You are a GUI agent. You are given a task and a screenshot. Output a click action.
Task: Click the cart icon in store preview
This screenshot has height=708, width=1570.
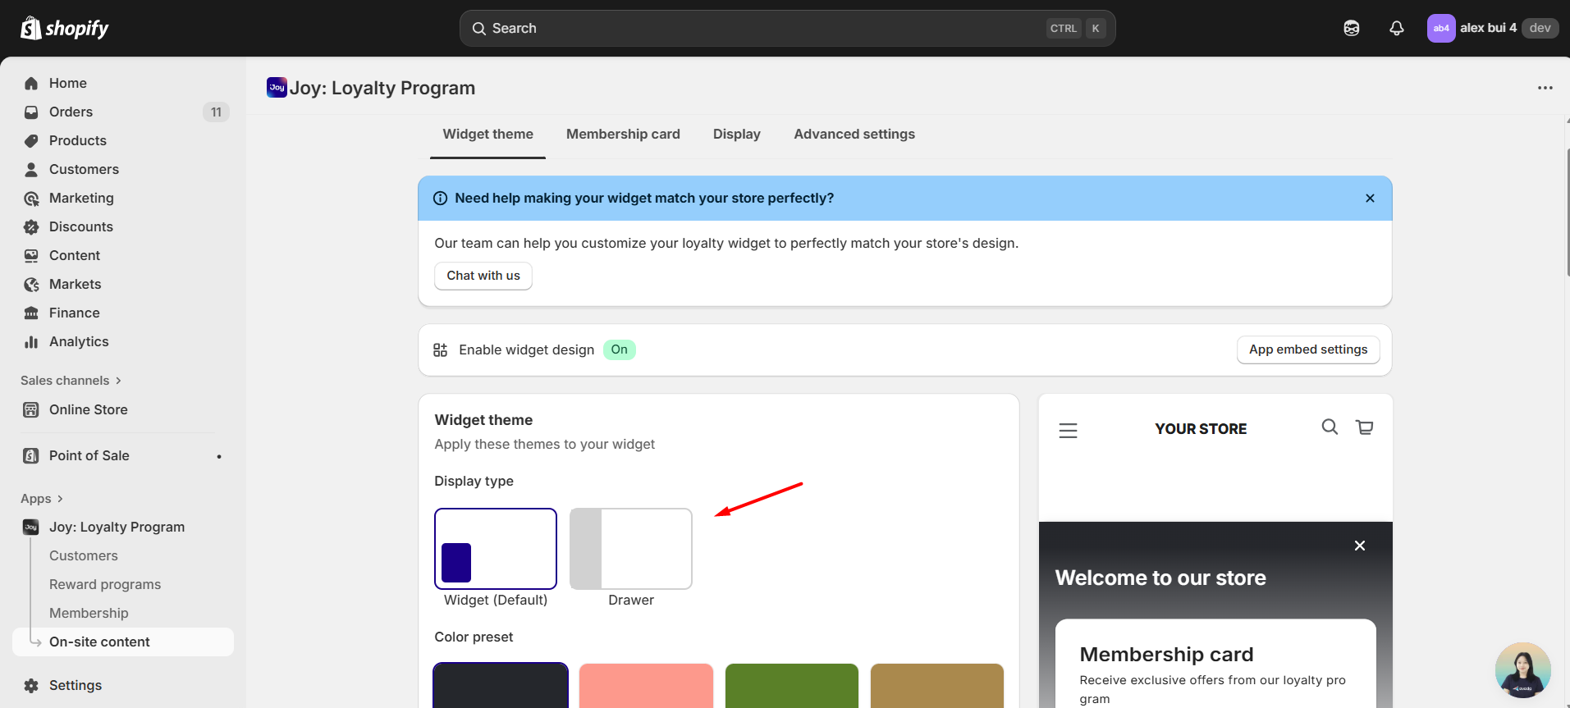tap(1364, 427)
